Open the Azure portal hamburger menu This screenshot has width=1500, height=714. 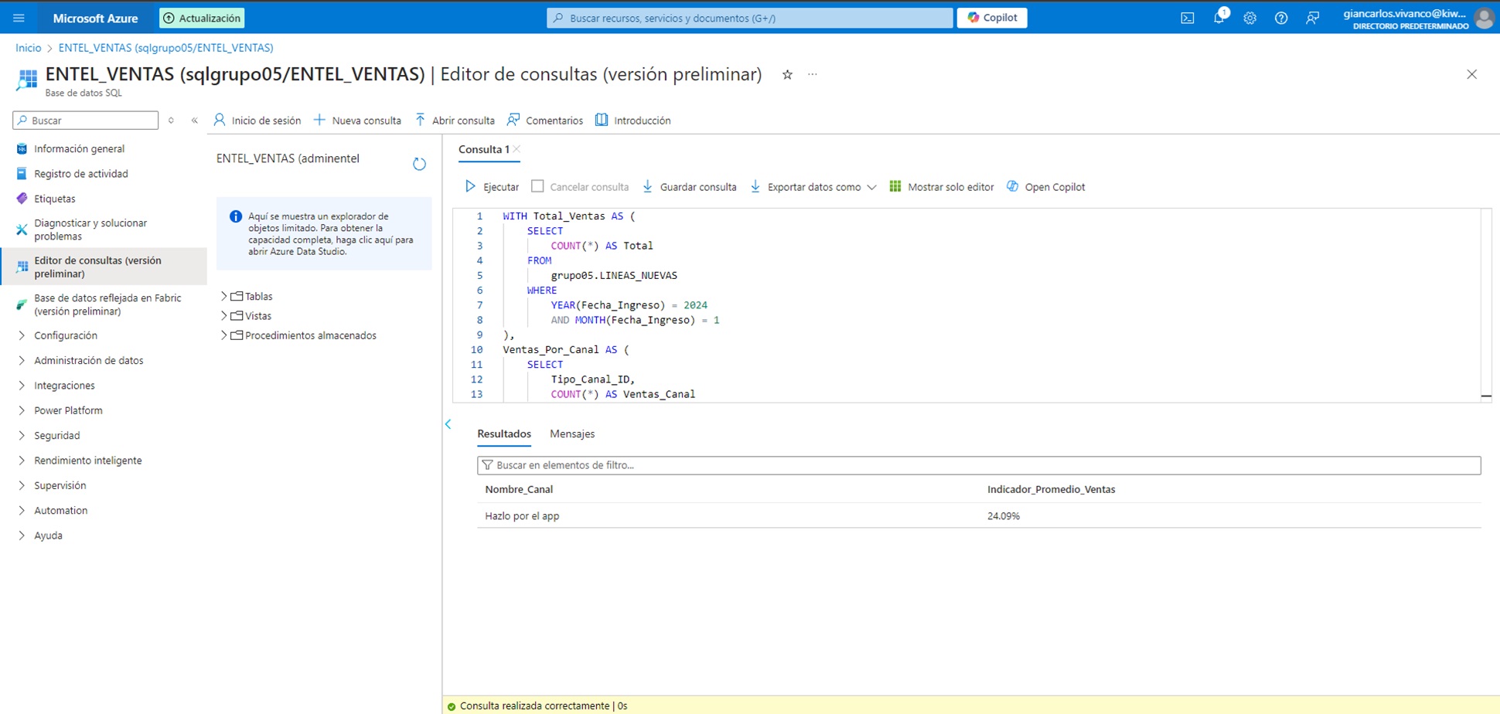click(19, 18)
